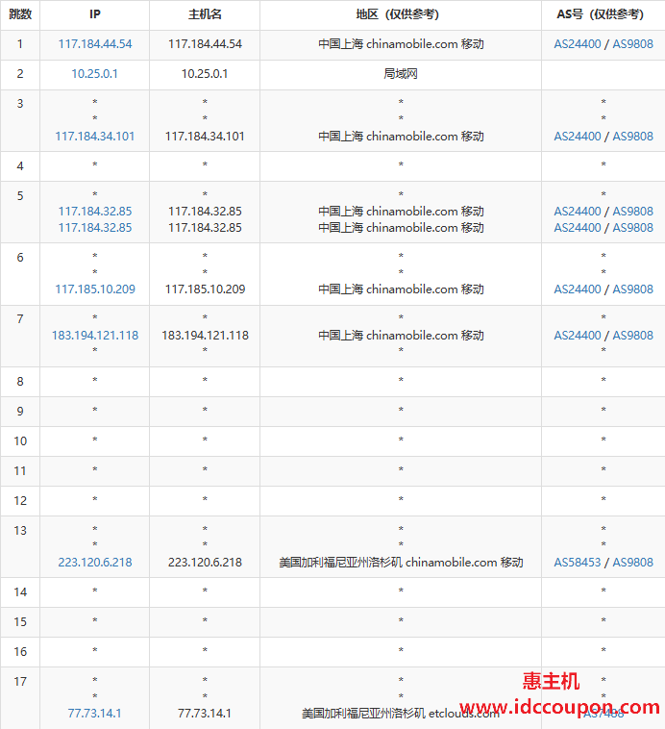Open AS24400 link in hop 3 row
665x729 pixels.
click(x=578, y=137)
